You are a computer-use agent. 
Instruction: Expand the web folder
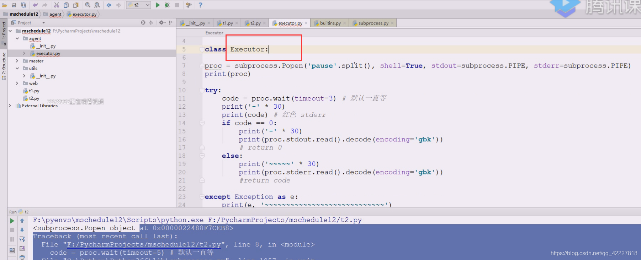17,83
